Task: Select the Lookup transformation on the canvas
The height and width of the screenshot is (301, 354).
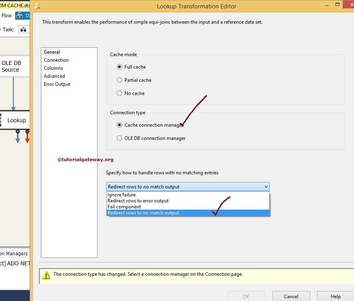Action: [x=16, y=120]
